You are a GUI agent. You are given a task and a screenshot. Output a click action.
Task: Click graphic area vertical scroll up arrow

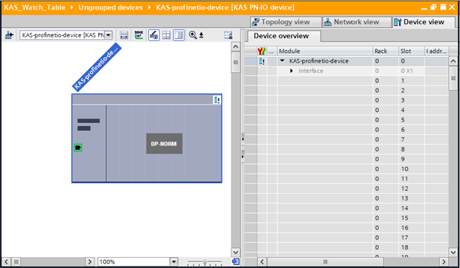(x=235, y=46)
